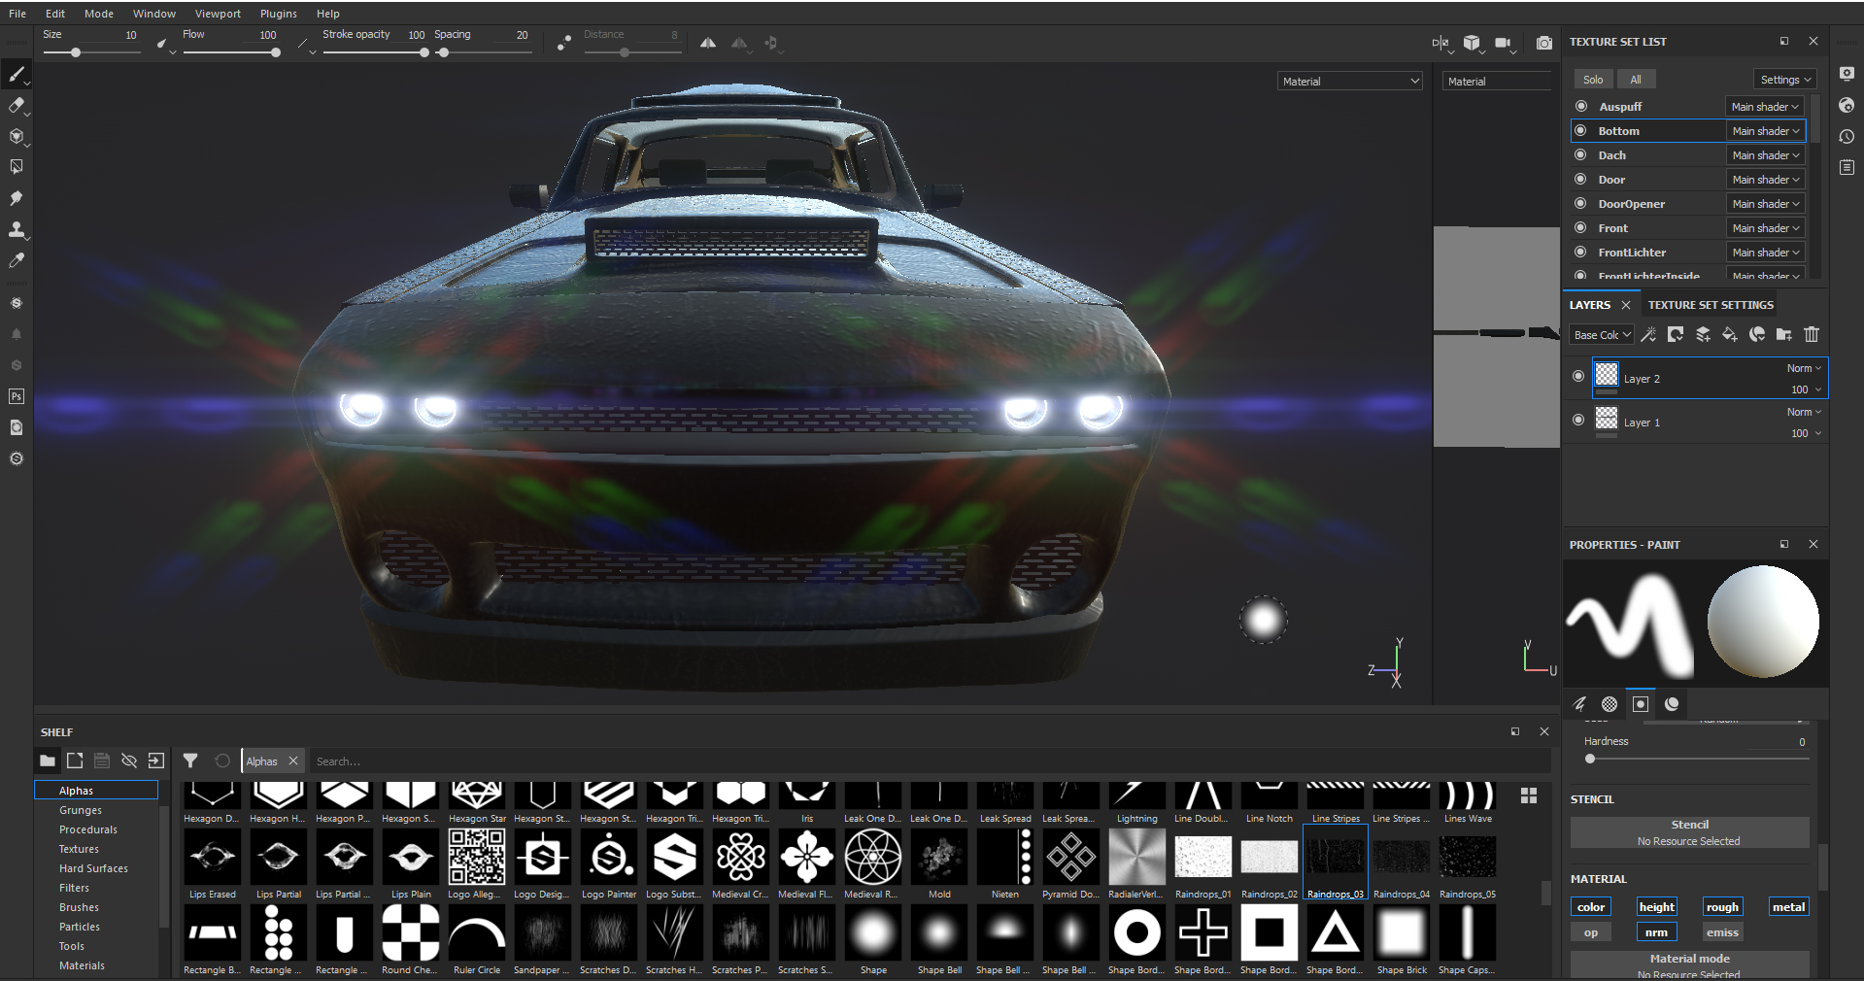
Task: Select the Clone stamp tool
Action: (x=17, y=229)
